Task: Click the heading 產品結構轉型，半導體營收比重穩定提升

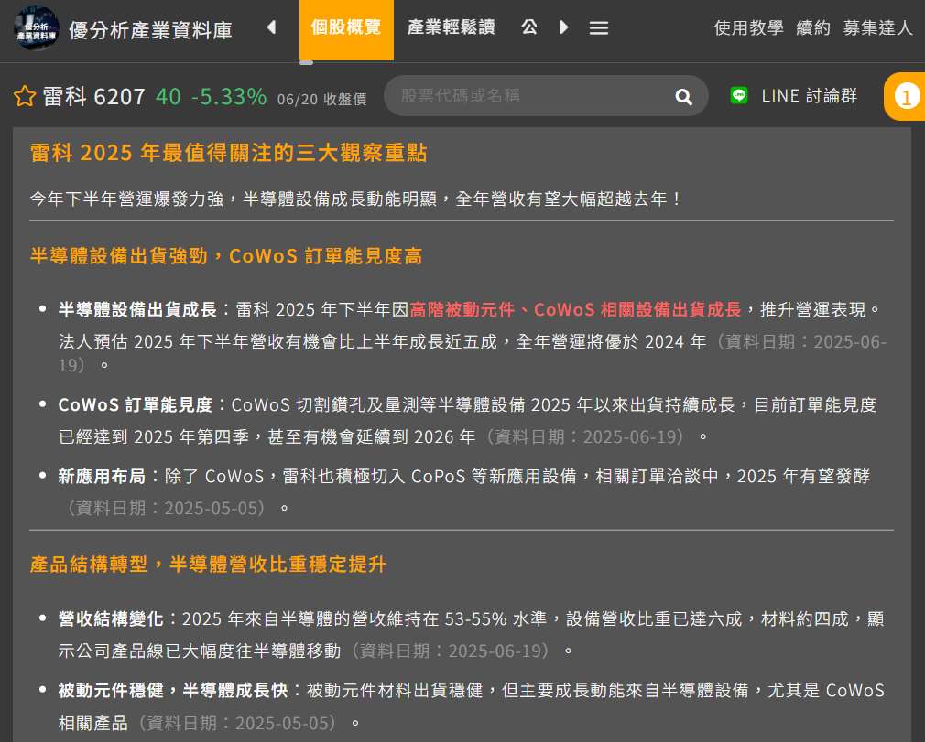Action: (208, 564)
